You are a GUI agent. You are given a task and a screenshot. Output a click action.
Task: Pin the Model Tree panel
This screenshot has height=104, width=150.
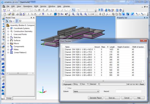(x=31, y=18)
